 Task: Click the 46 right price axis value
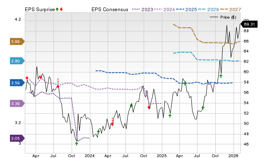point(246,144)
